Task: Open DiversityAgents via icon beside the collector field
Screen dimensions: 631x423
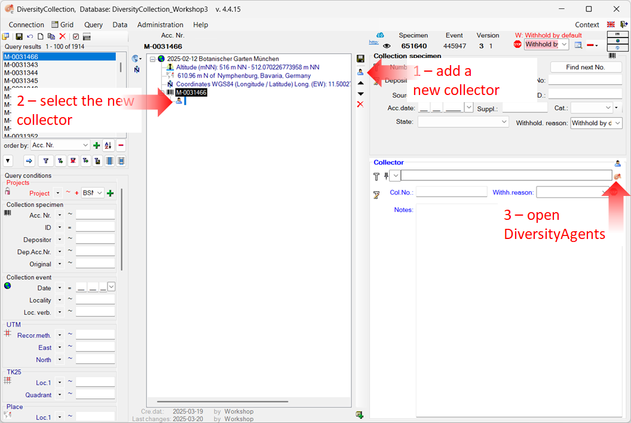Action: pos(617,176)
